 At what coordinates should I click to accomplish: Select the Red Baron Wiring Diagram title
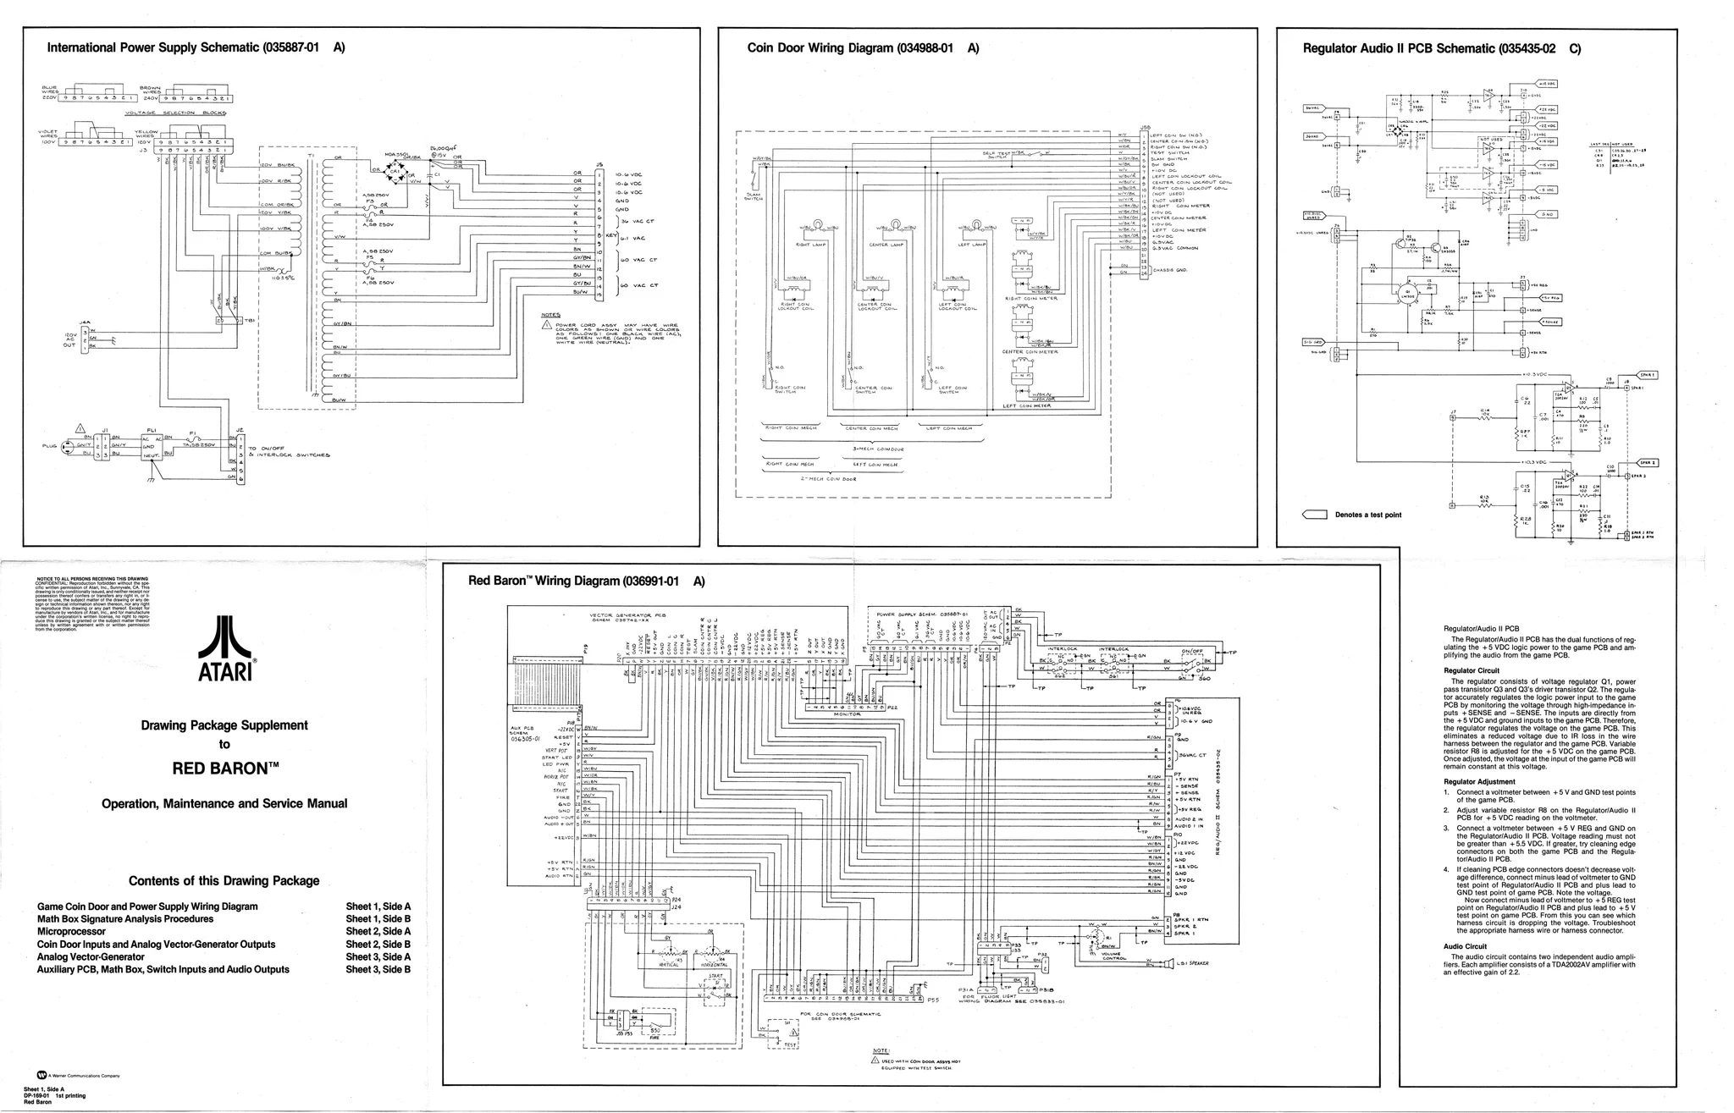pos(586,581)
